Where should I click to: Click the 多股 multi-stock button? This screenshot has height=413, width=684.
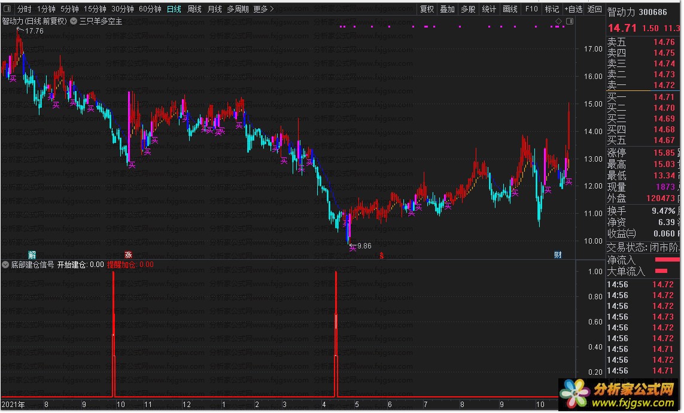click(x=468, y=9)
